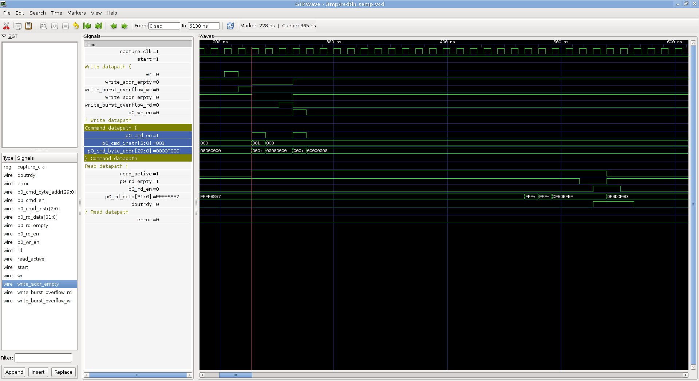Click the Undo Zoom yellow arrow
This screenshot has width=699, height=381.
coord(76,26)
